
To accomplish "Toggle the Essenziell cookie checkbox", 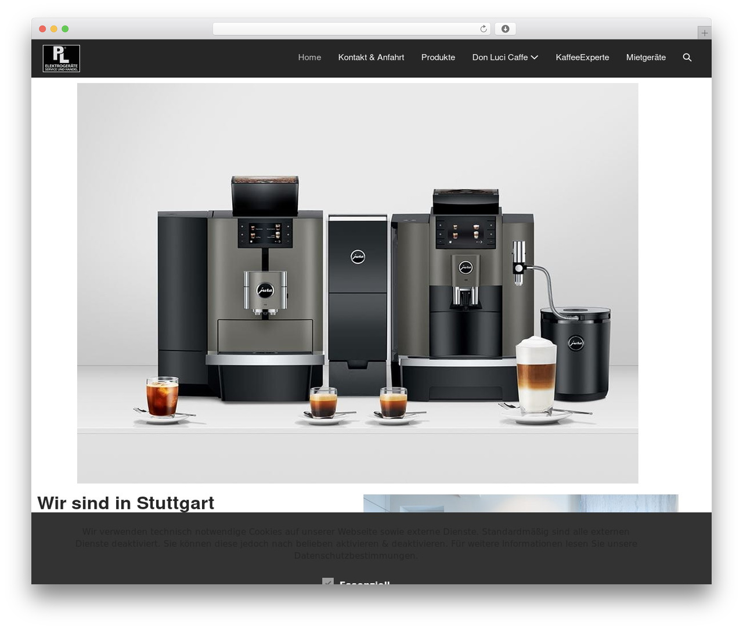I will (328, 581).
